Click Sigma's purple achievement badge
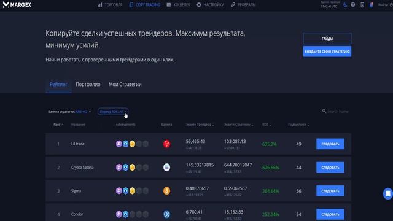 point(119,191)
